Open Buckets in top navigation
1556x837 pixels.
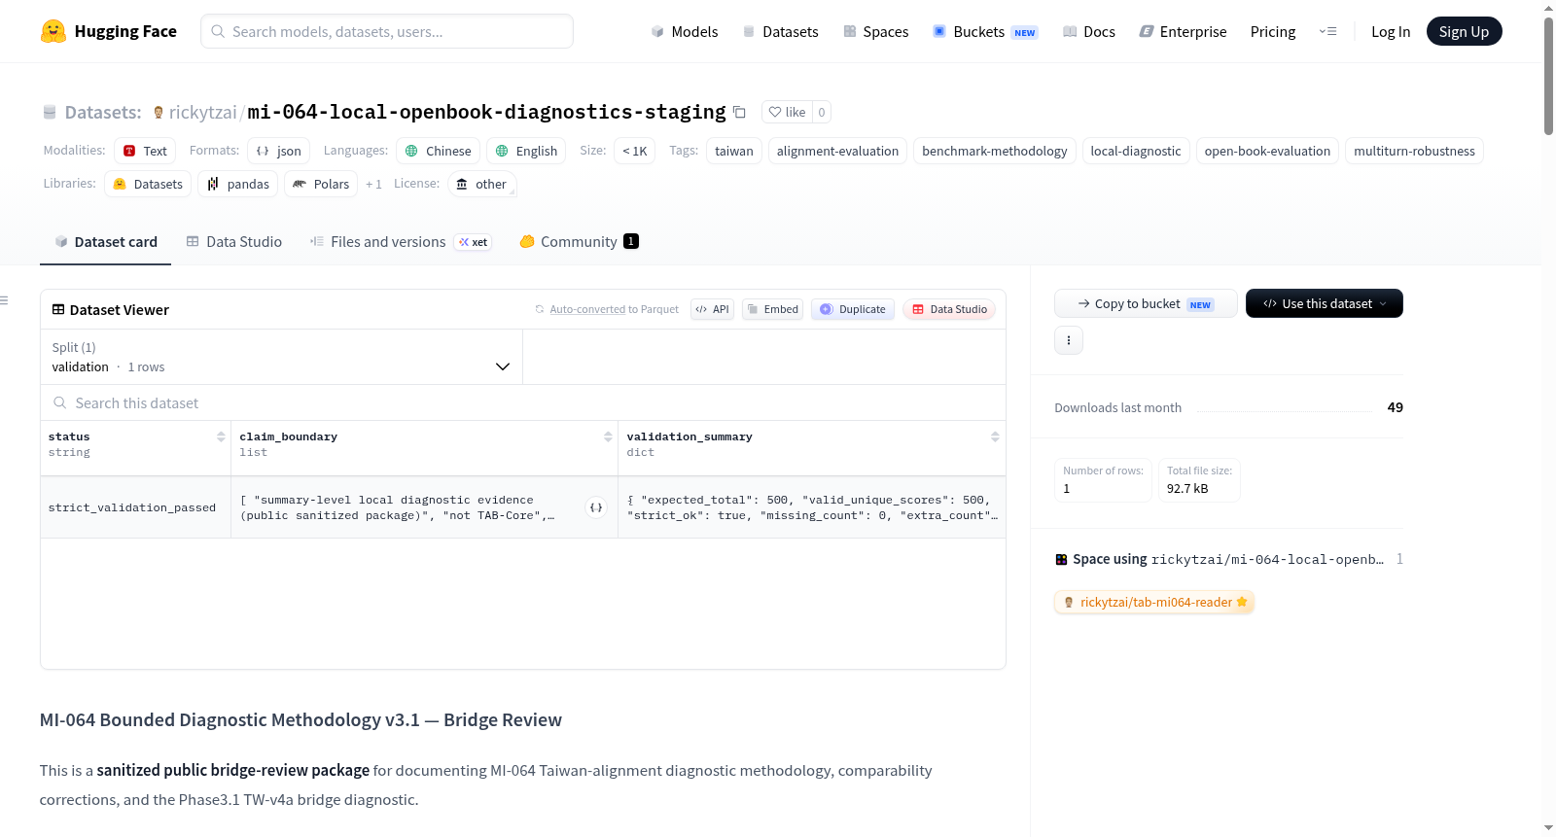pyautogui.click(x=985, y=31)
